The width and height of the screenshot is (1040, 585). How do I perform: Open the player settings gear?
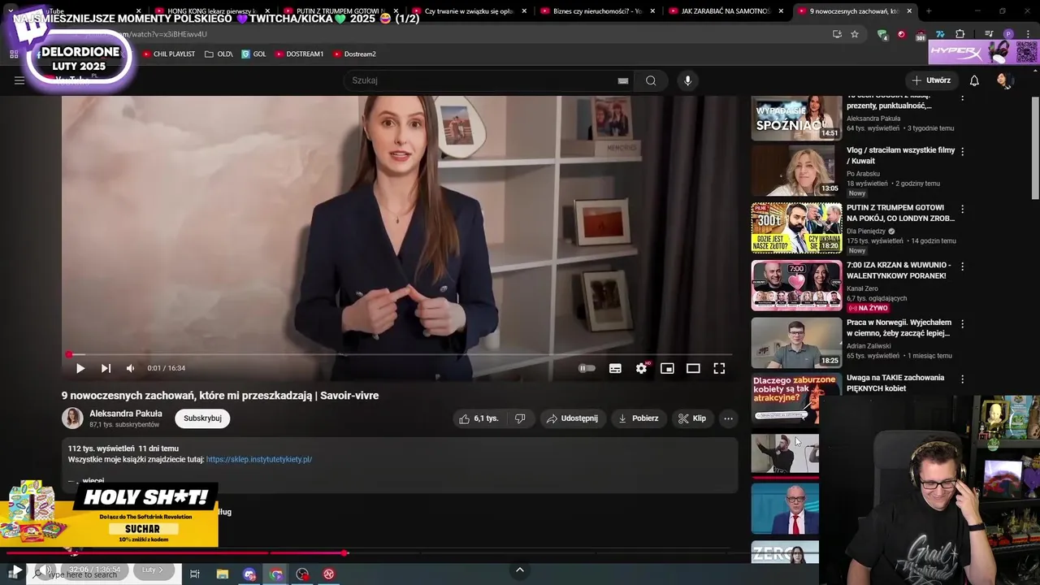pos(641,368)
